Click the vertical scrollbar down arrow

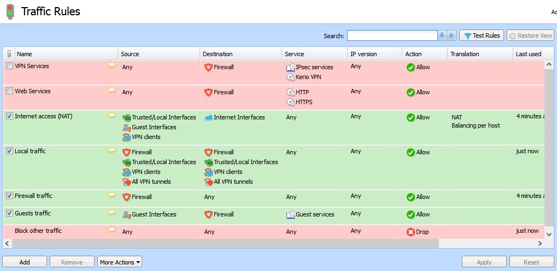tap(549, 234)
